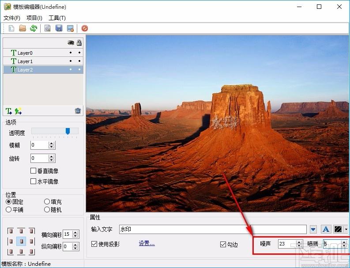
Task: Decrease the 纵向偏移 value with down arrow
Action: pyautogui.click(x=75, y=248)
